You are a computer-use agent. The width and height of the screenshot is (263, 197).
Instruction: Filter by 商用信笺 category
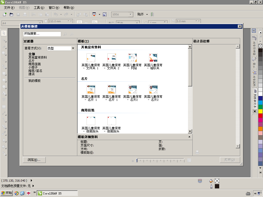[x=35, y=64]
